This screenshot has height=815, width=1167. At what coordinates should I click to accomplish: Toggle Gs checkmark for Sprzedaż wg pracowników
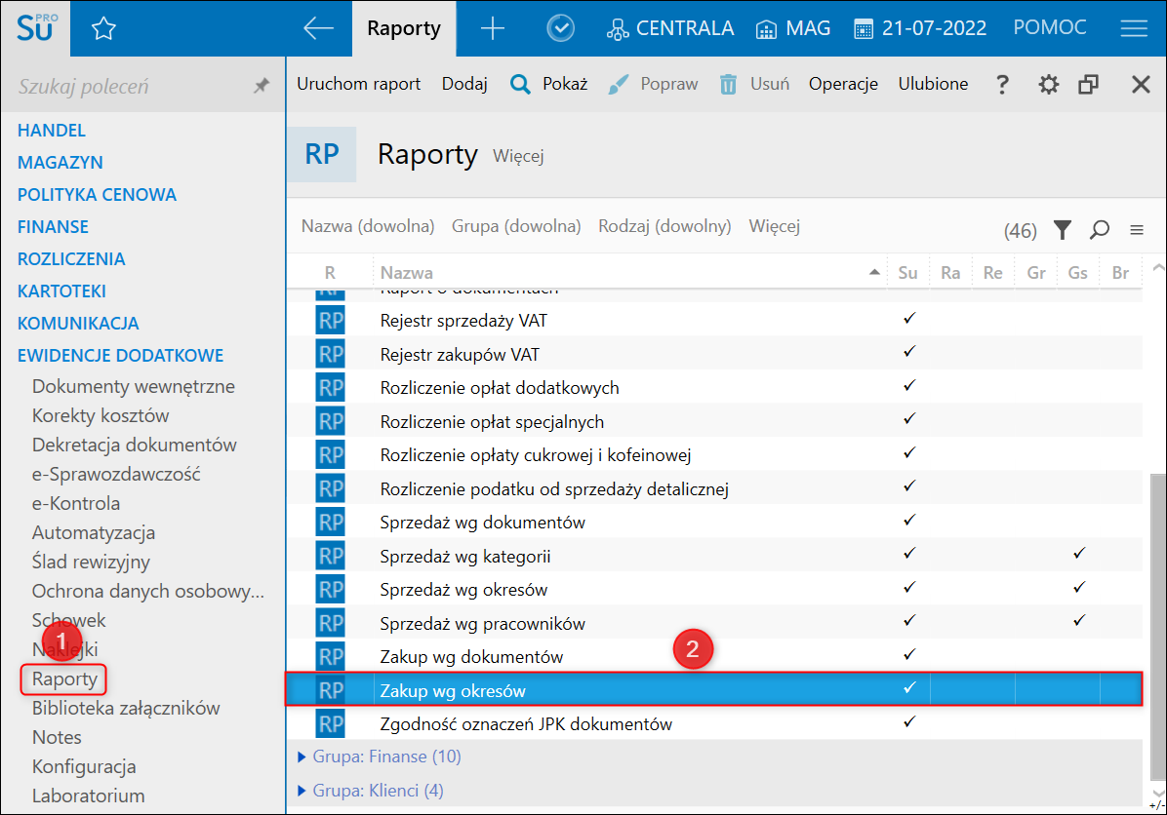click(x=1078, y=621)
